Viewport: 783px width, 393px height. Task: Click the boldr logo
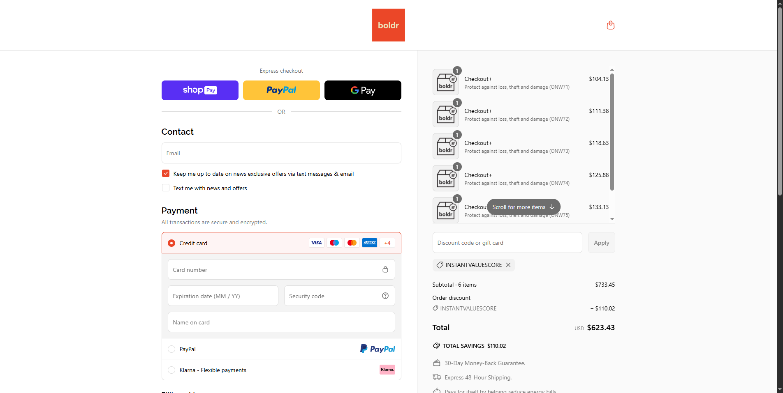388,25
